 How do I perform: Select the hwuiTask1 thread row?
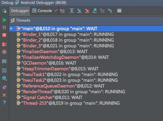[x=86, y=75]
